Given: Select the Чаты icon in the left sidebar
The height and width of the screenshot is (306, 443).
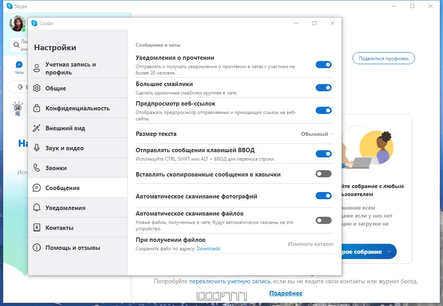Looking at the screenshot, I should tap(19, 64).
